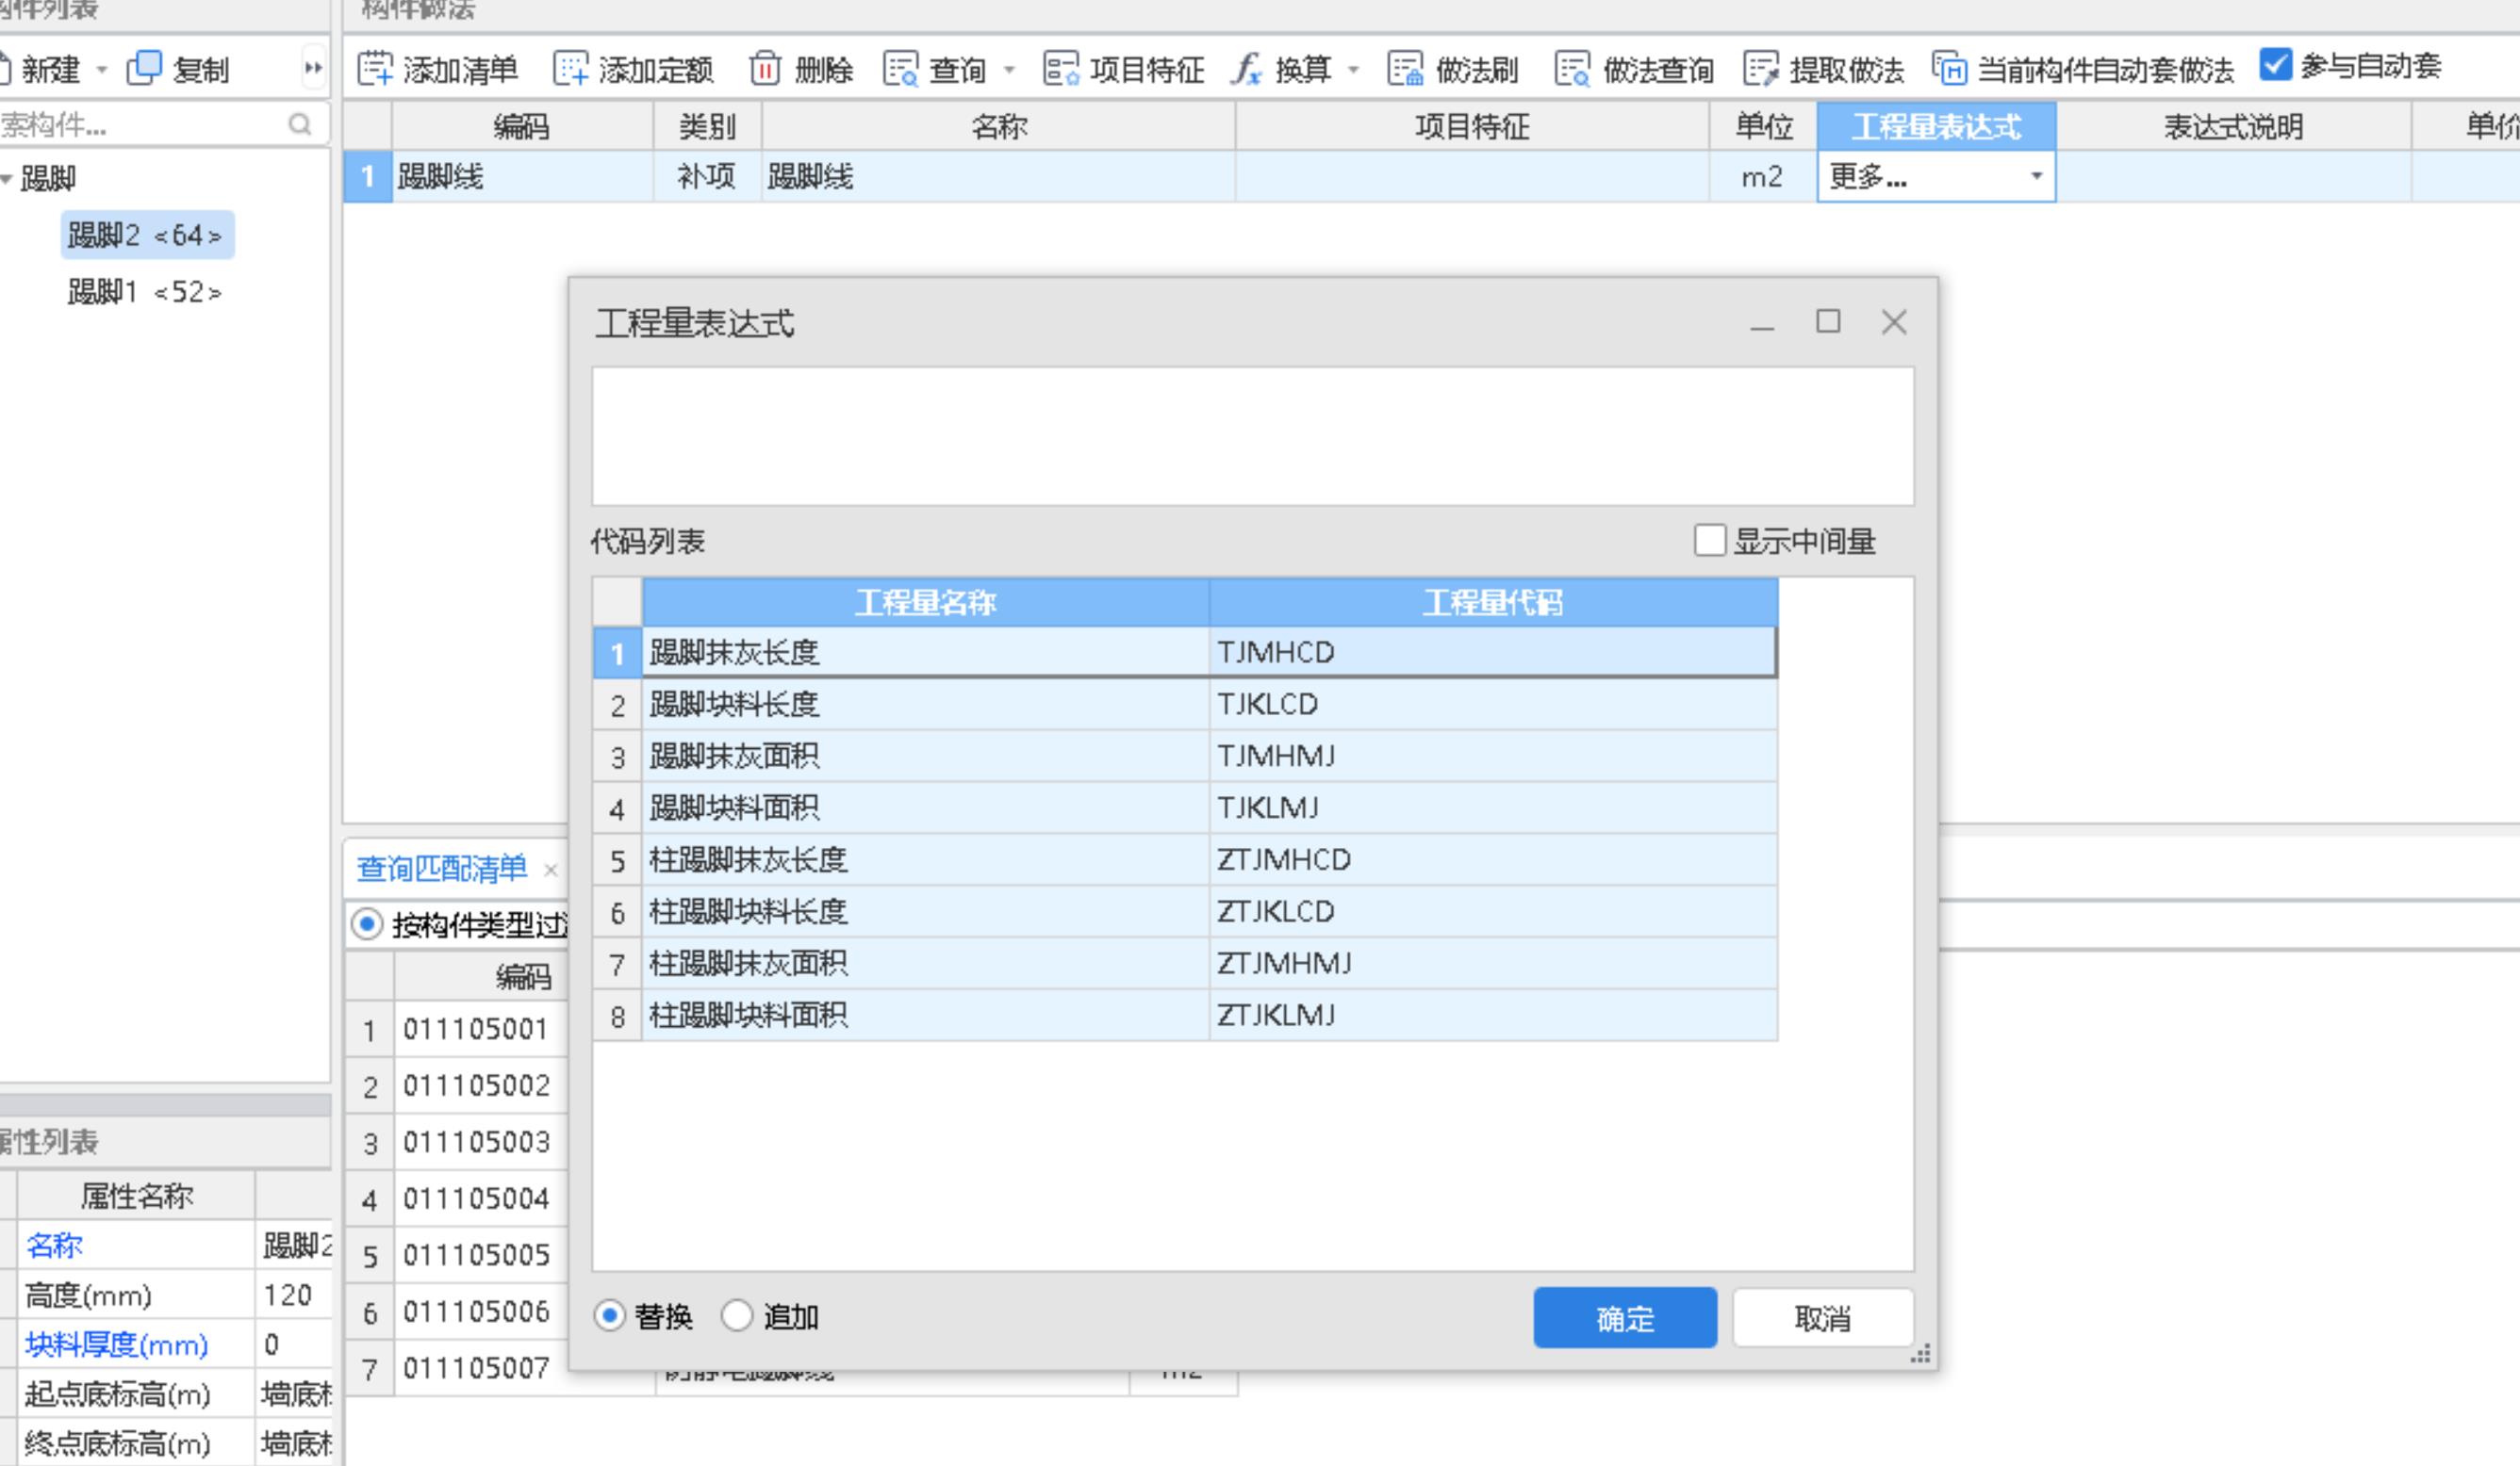Maximize the 工程量表达式 dialog
The width and height of the screenshot is (2520, 1466).
point(1828,322)
